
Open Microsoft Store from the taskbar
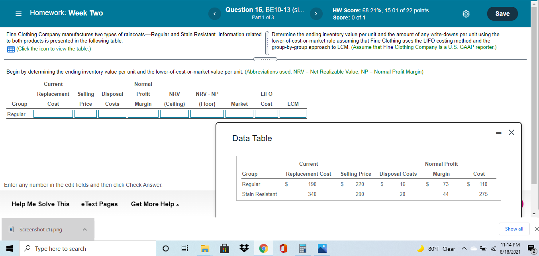point(224,248)
